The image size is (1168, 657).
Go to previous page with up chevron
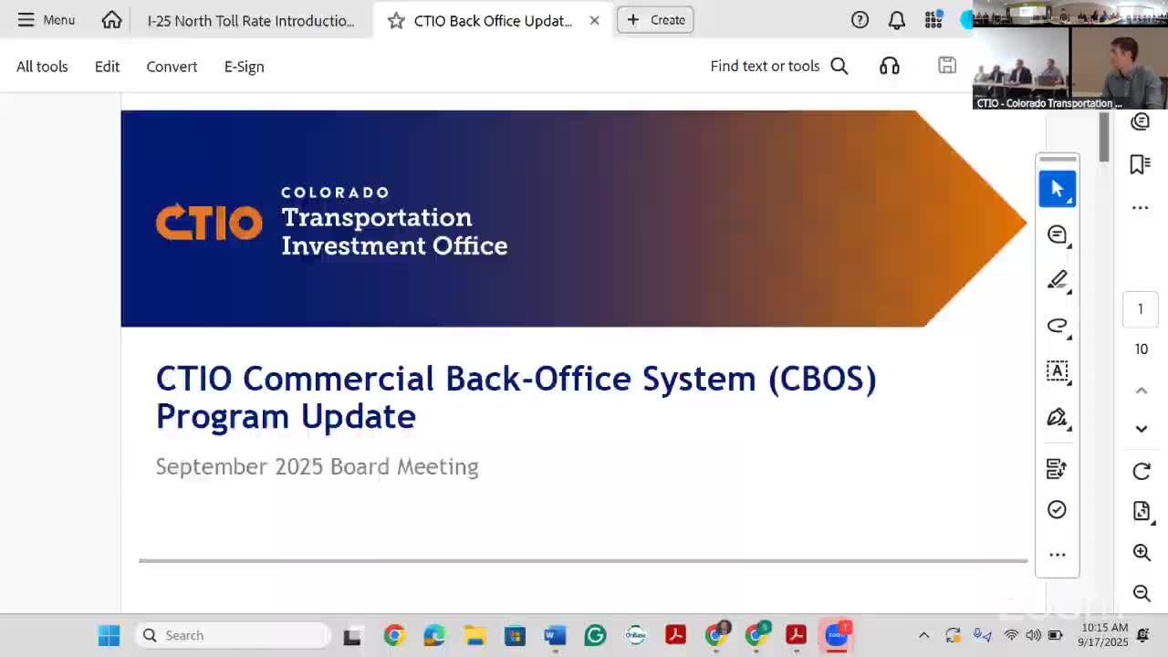click(x=1141, y=391)
